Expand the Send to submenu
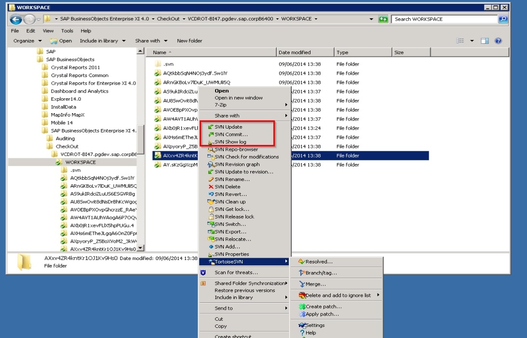This screenshot has height=338, width=527. point(244,308)
